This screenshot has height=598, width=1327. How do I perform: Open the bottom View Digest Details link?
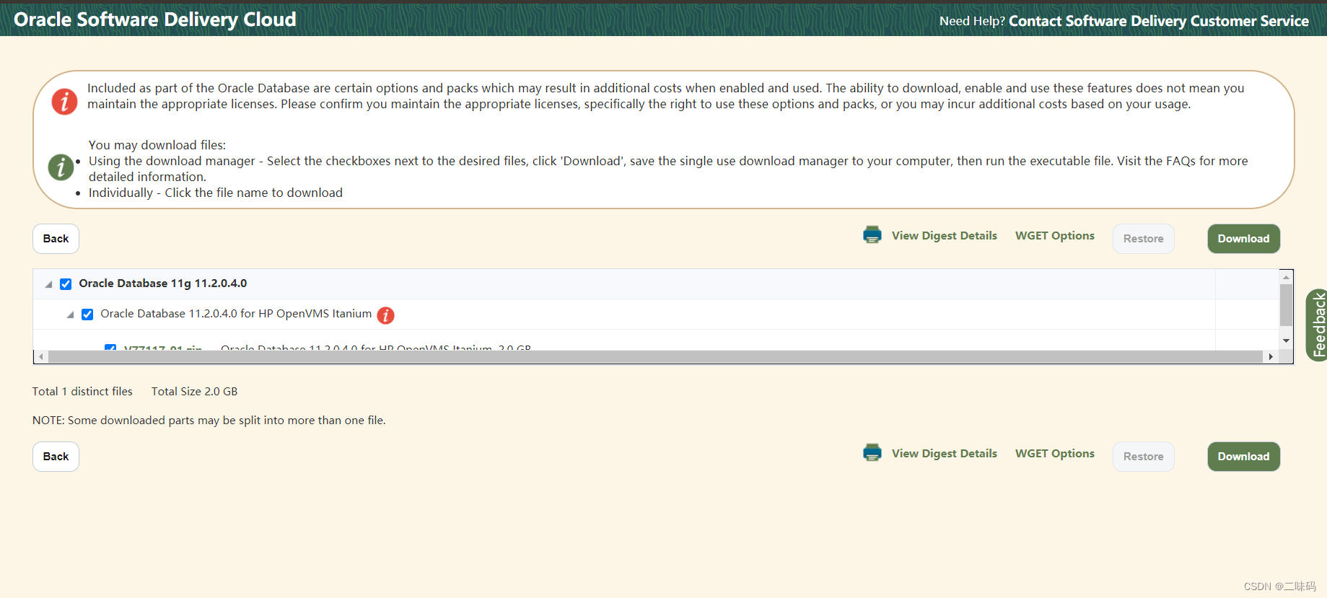[x=944, y=454]
